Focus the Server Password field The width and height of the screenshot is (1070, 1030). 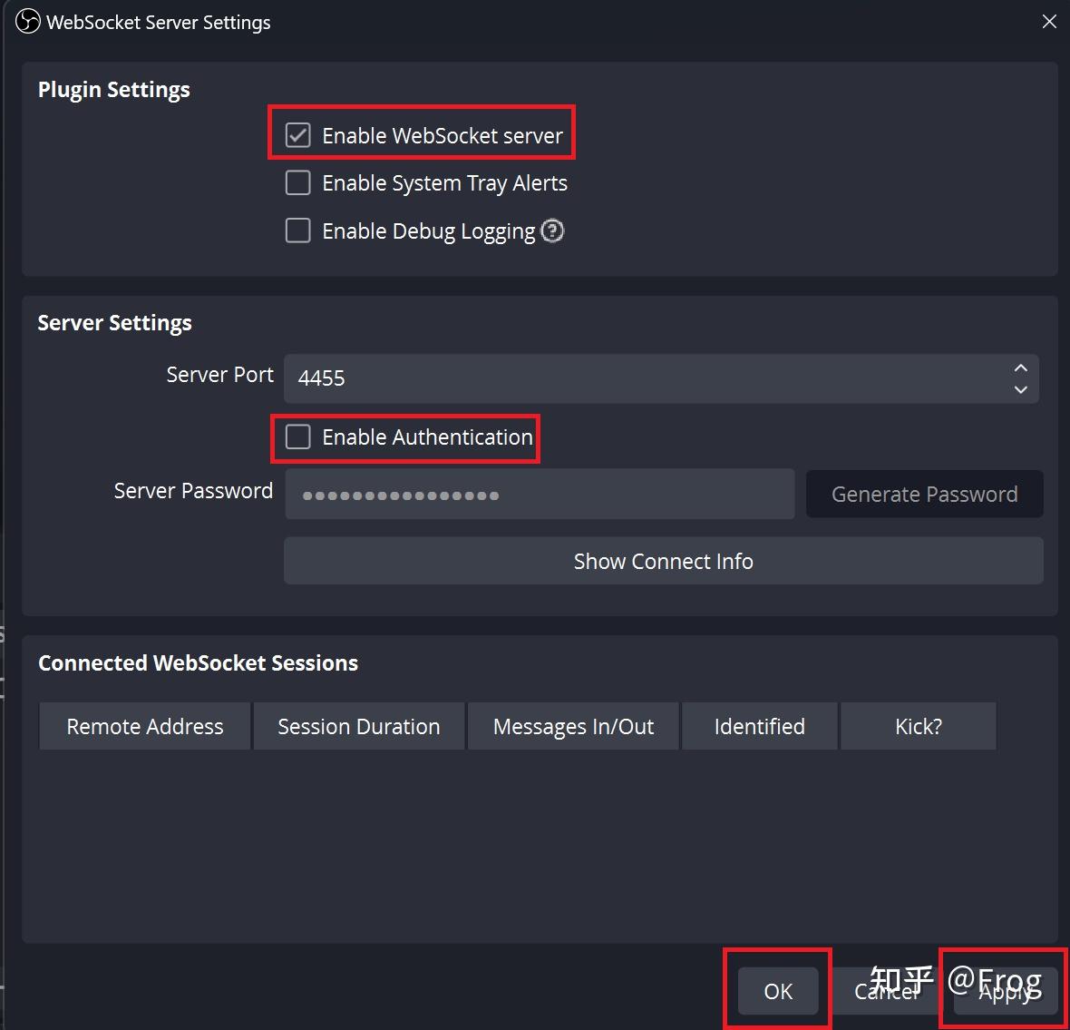click(x=540, y=494)
